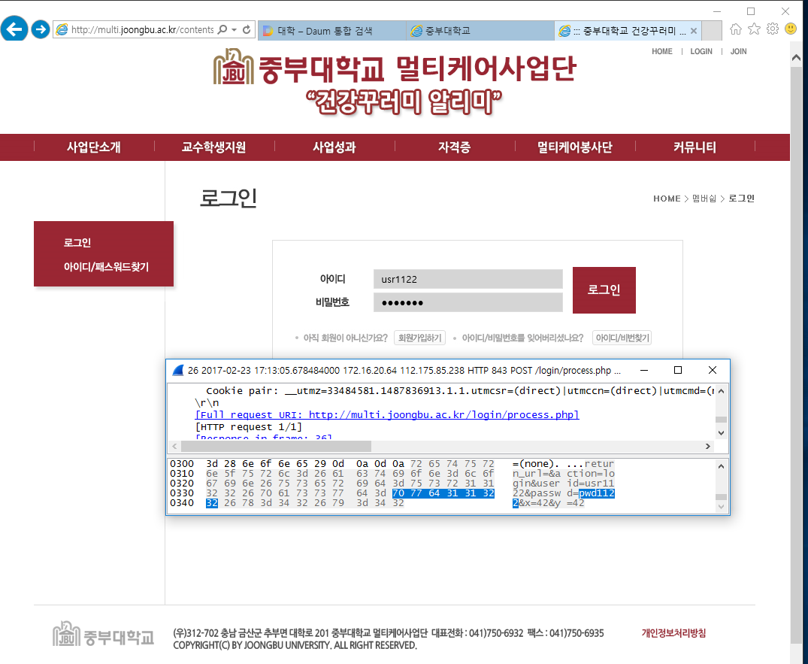Image resolution: width=808 pixels, height=664 pixels.
Task: Click the 개인정보처리방침 footer link
Action: pyautogui.click(x=673, y=633)
